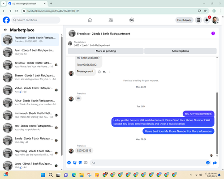Reply to the 'Message sent' message

click(104, 72)
